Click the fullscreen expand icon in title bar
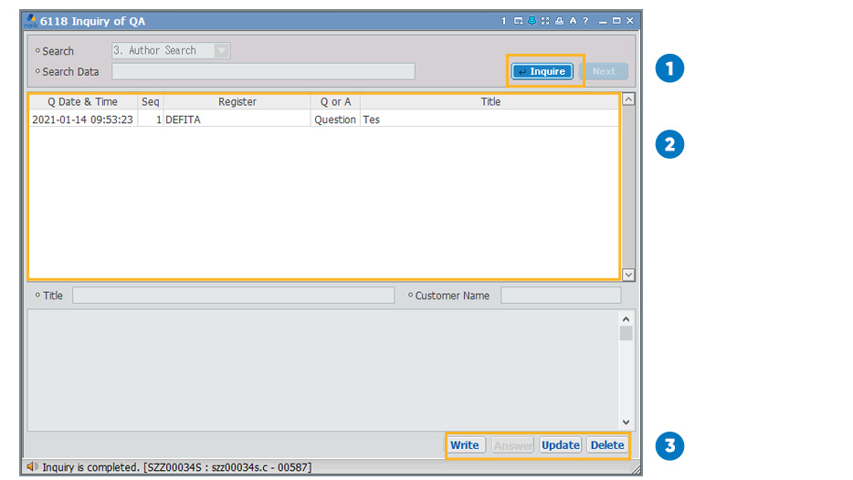This screenshot has height=480, width=853. click(x=545, y=21)
